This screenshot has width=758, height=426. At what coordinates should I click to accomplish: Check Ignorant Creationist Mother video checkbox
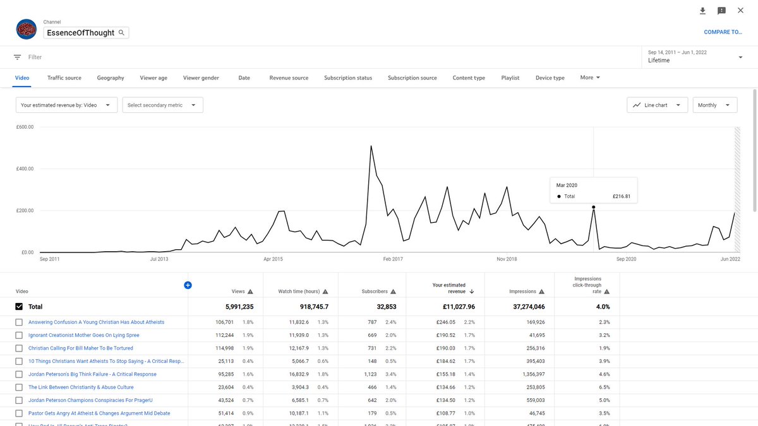[x=19, y=335]
